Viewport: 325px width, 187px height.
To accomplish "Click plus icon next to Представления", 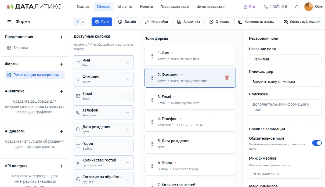I will point(62,37).
